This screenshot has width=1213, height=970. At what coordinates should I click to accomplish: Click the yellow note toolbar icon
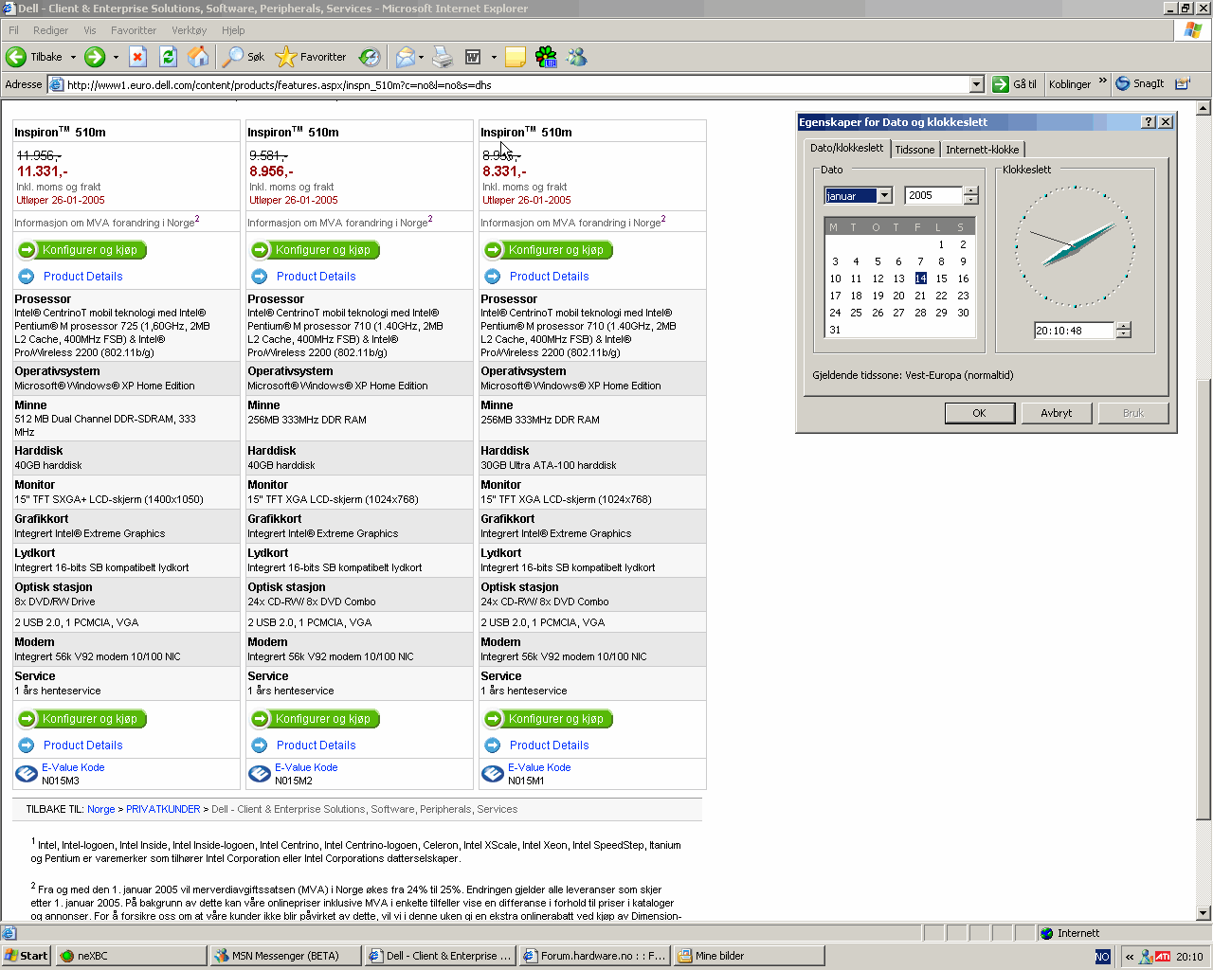pyautogui.click(x=516, y=57)
